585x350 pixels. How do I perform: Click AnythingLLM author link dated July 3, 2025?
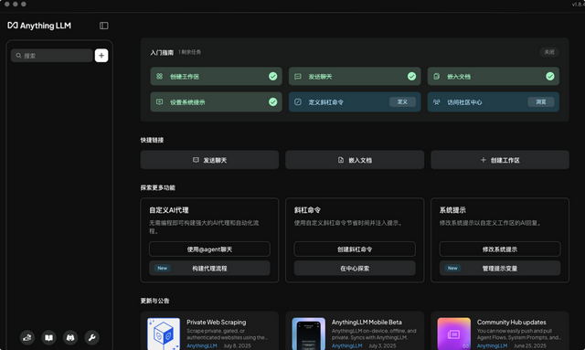(347, 346)
